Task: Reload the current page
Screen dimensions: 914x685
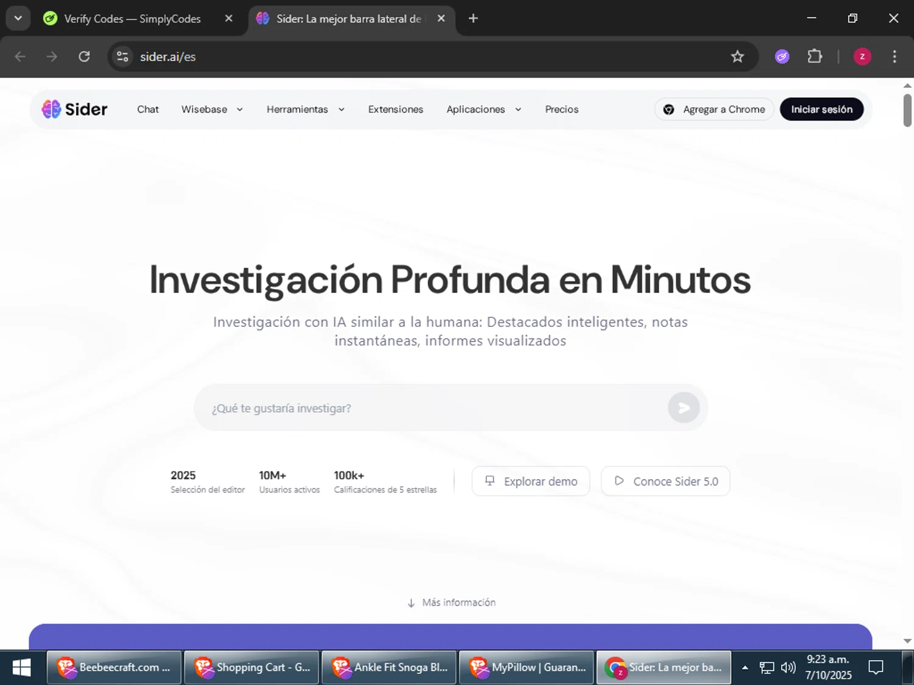Action: point(84,57)
